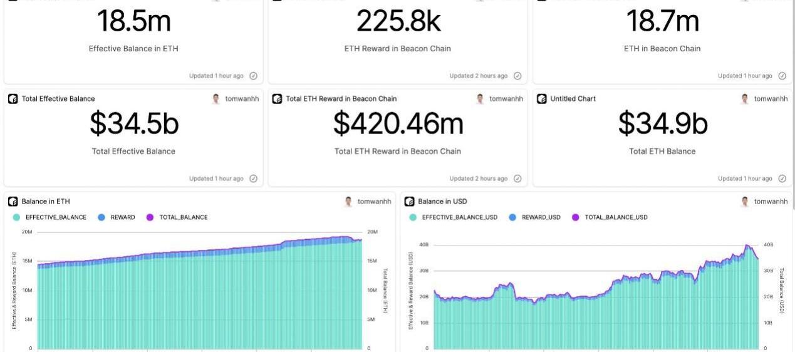795x352 pixels.
Task: Click the Dune icon beside Balance in USD title
Action: coord(410,202)
